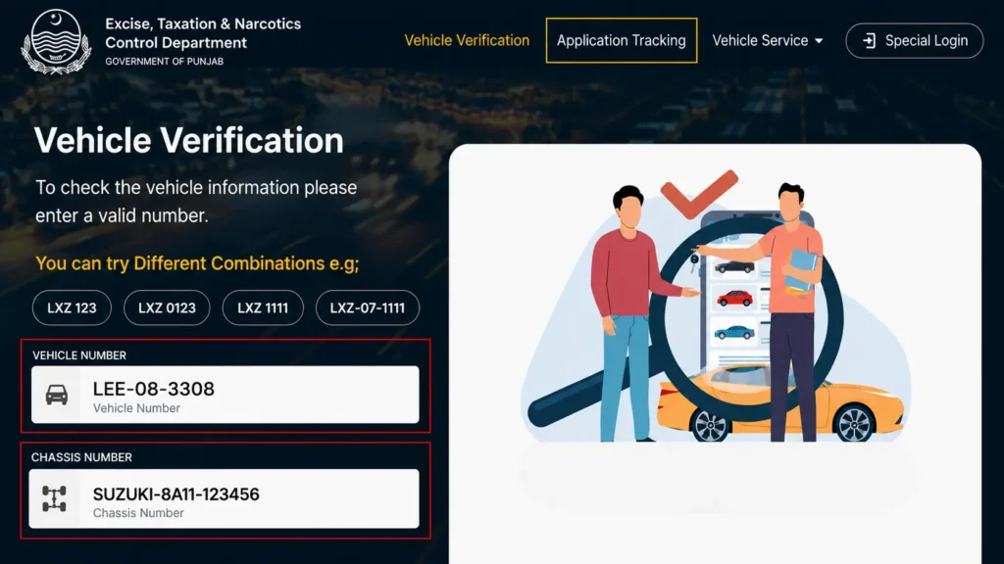Click the CHASSIS NUMBER label
The height and width of the screenshot is (564, 1004).
point(81,458)
